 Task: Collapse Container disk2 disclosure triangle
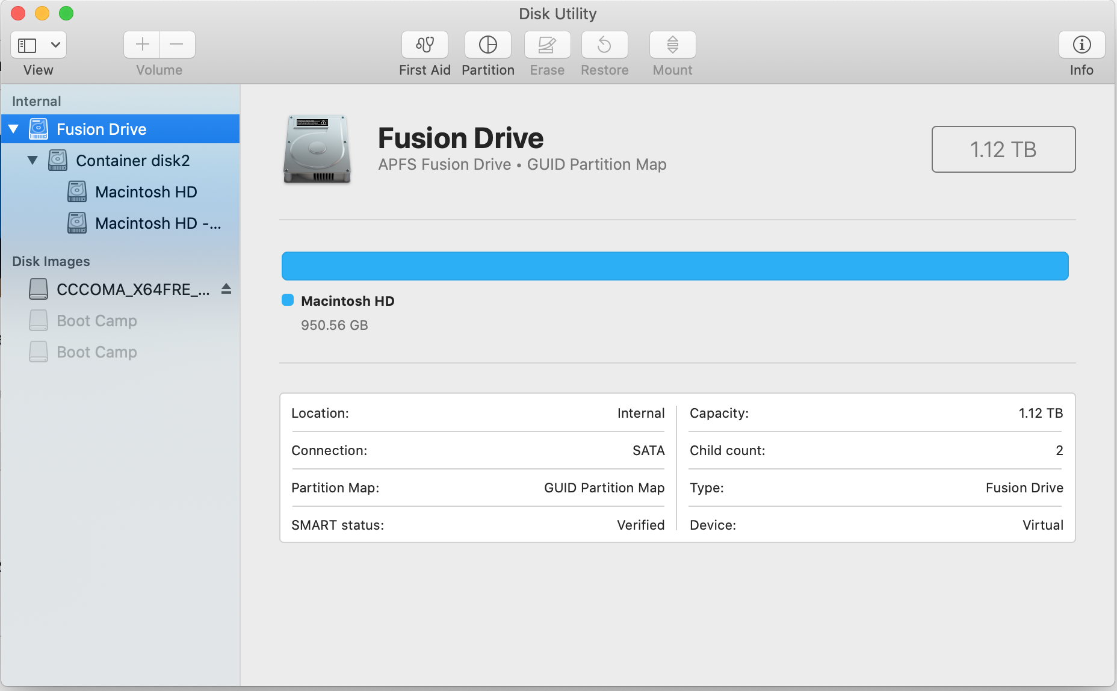33,160
